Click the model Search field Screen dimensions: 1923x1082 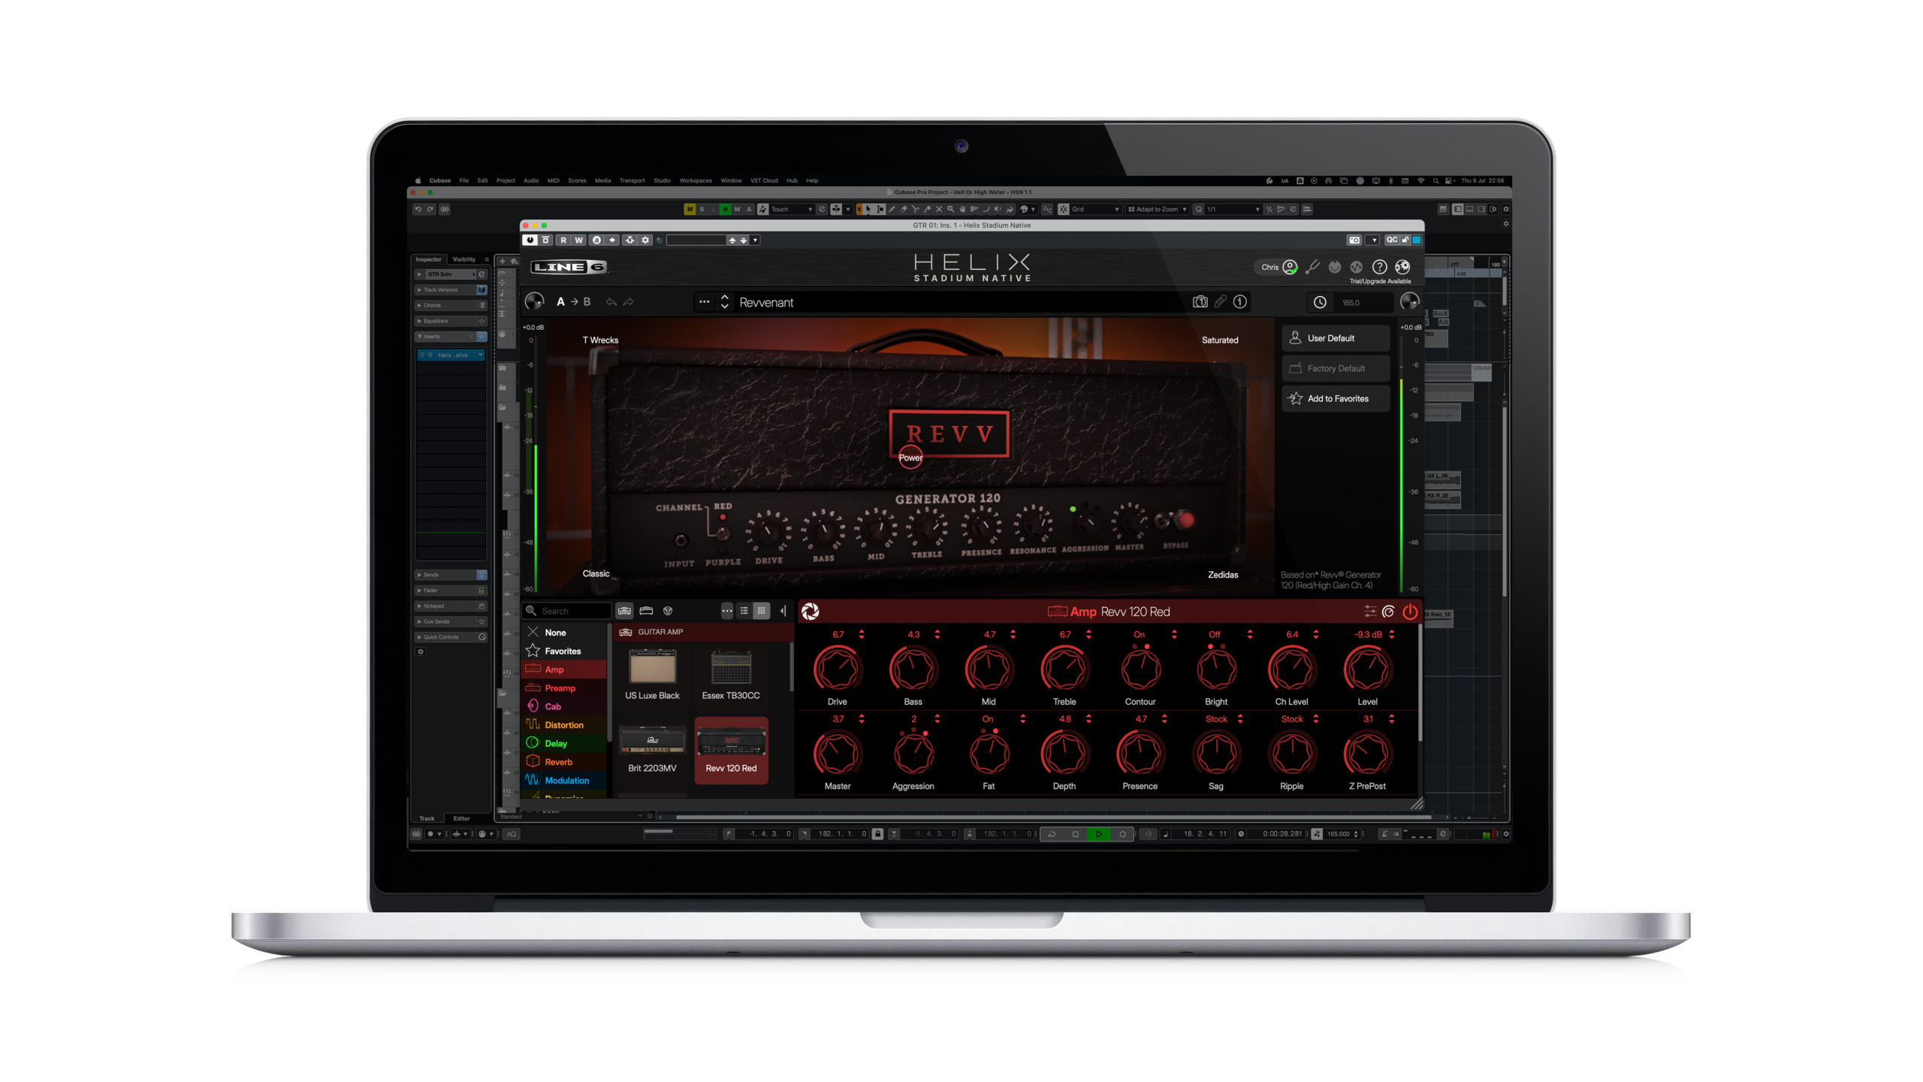tap(568, 611)
